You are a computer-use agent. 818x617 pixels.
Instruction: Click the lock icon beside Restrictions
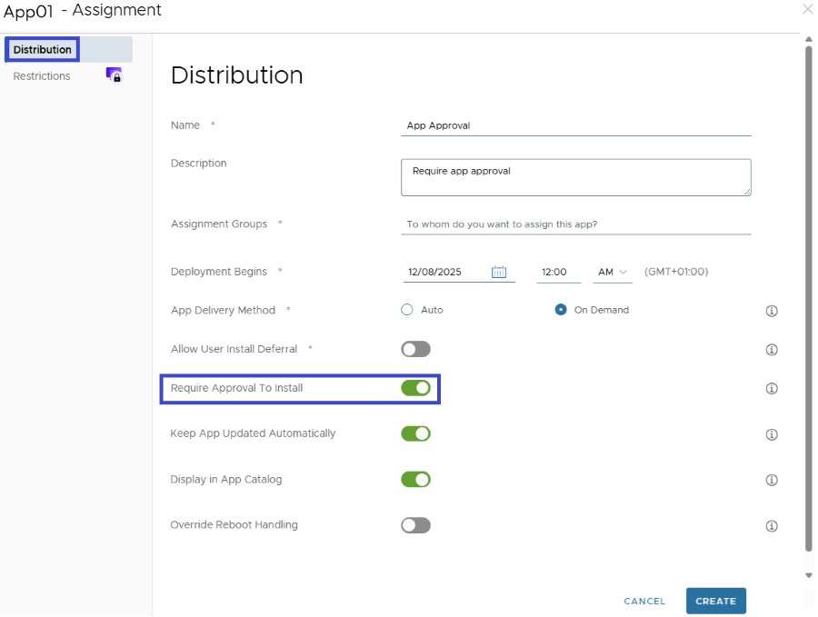(114, 75)
